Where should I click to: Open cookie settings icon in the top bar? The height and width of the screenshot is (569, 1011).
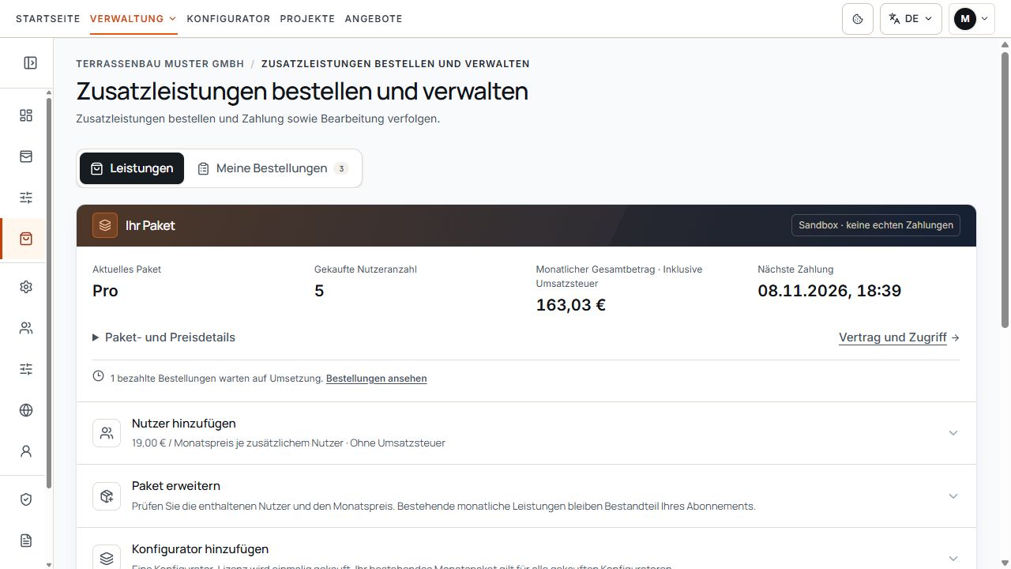[x=858, y=19]
